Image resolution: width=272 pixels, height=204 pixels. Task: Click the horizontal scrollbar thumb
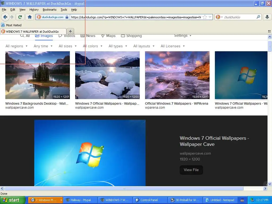click(x=124, y=188)
